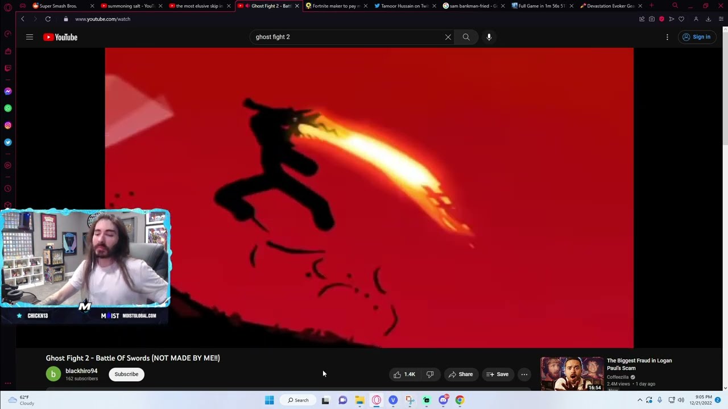Reload the current page

point(48,19)
